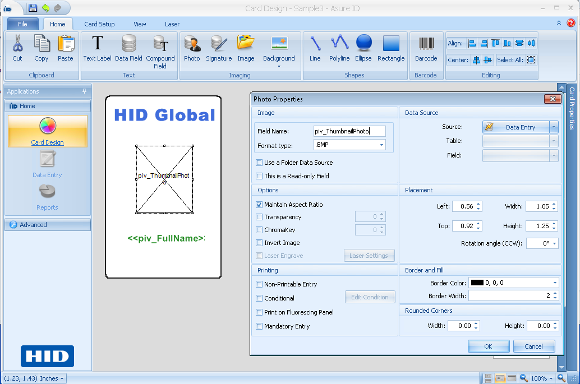Image resolution: width=580 pixels, height=384 pixels.
Task: Switch to the Card Setup tab
Action: [99, 24]
